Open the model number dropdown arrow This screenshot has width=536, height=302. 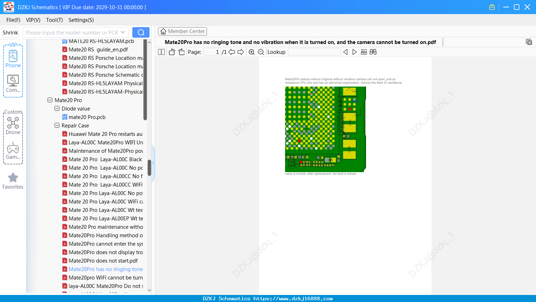123,32
